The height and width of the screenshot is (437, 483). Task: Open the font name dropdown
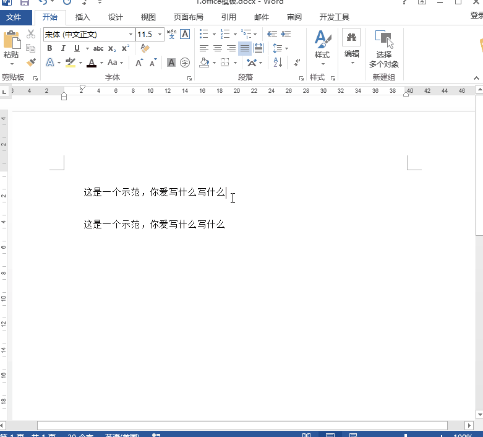(x=130, y=35)
